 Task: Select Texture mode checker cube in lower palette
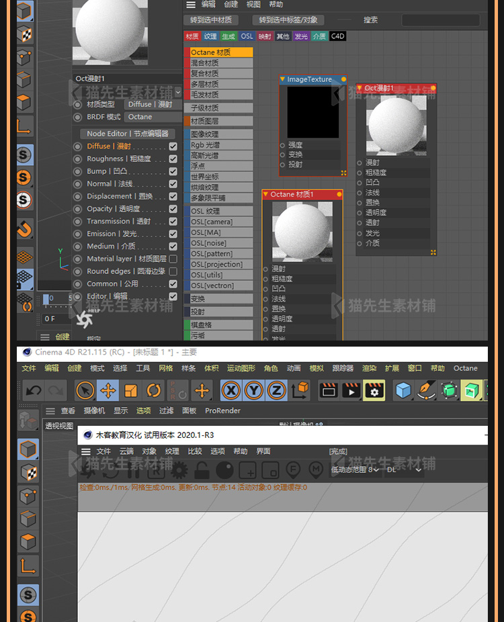click(28, 472)
